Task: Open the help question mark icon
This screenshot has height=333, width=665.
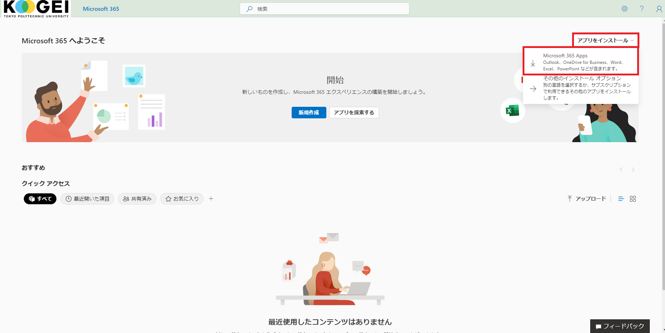Action: point(642,9)
